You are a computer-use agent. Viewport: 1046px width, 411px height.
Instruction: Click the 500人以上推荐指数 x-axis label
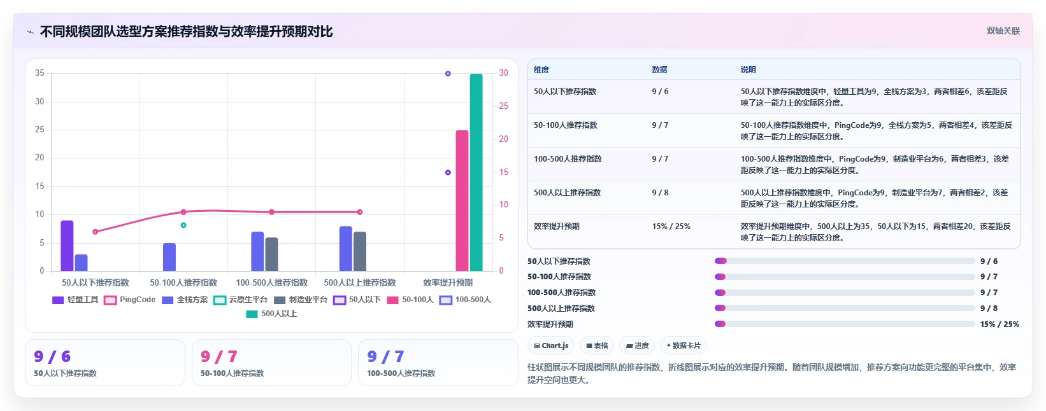360,282
